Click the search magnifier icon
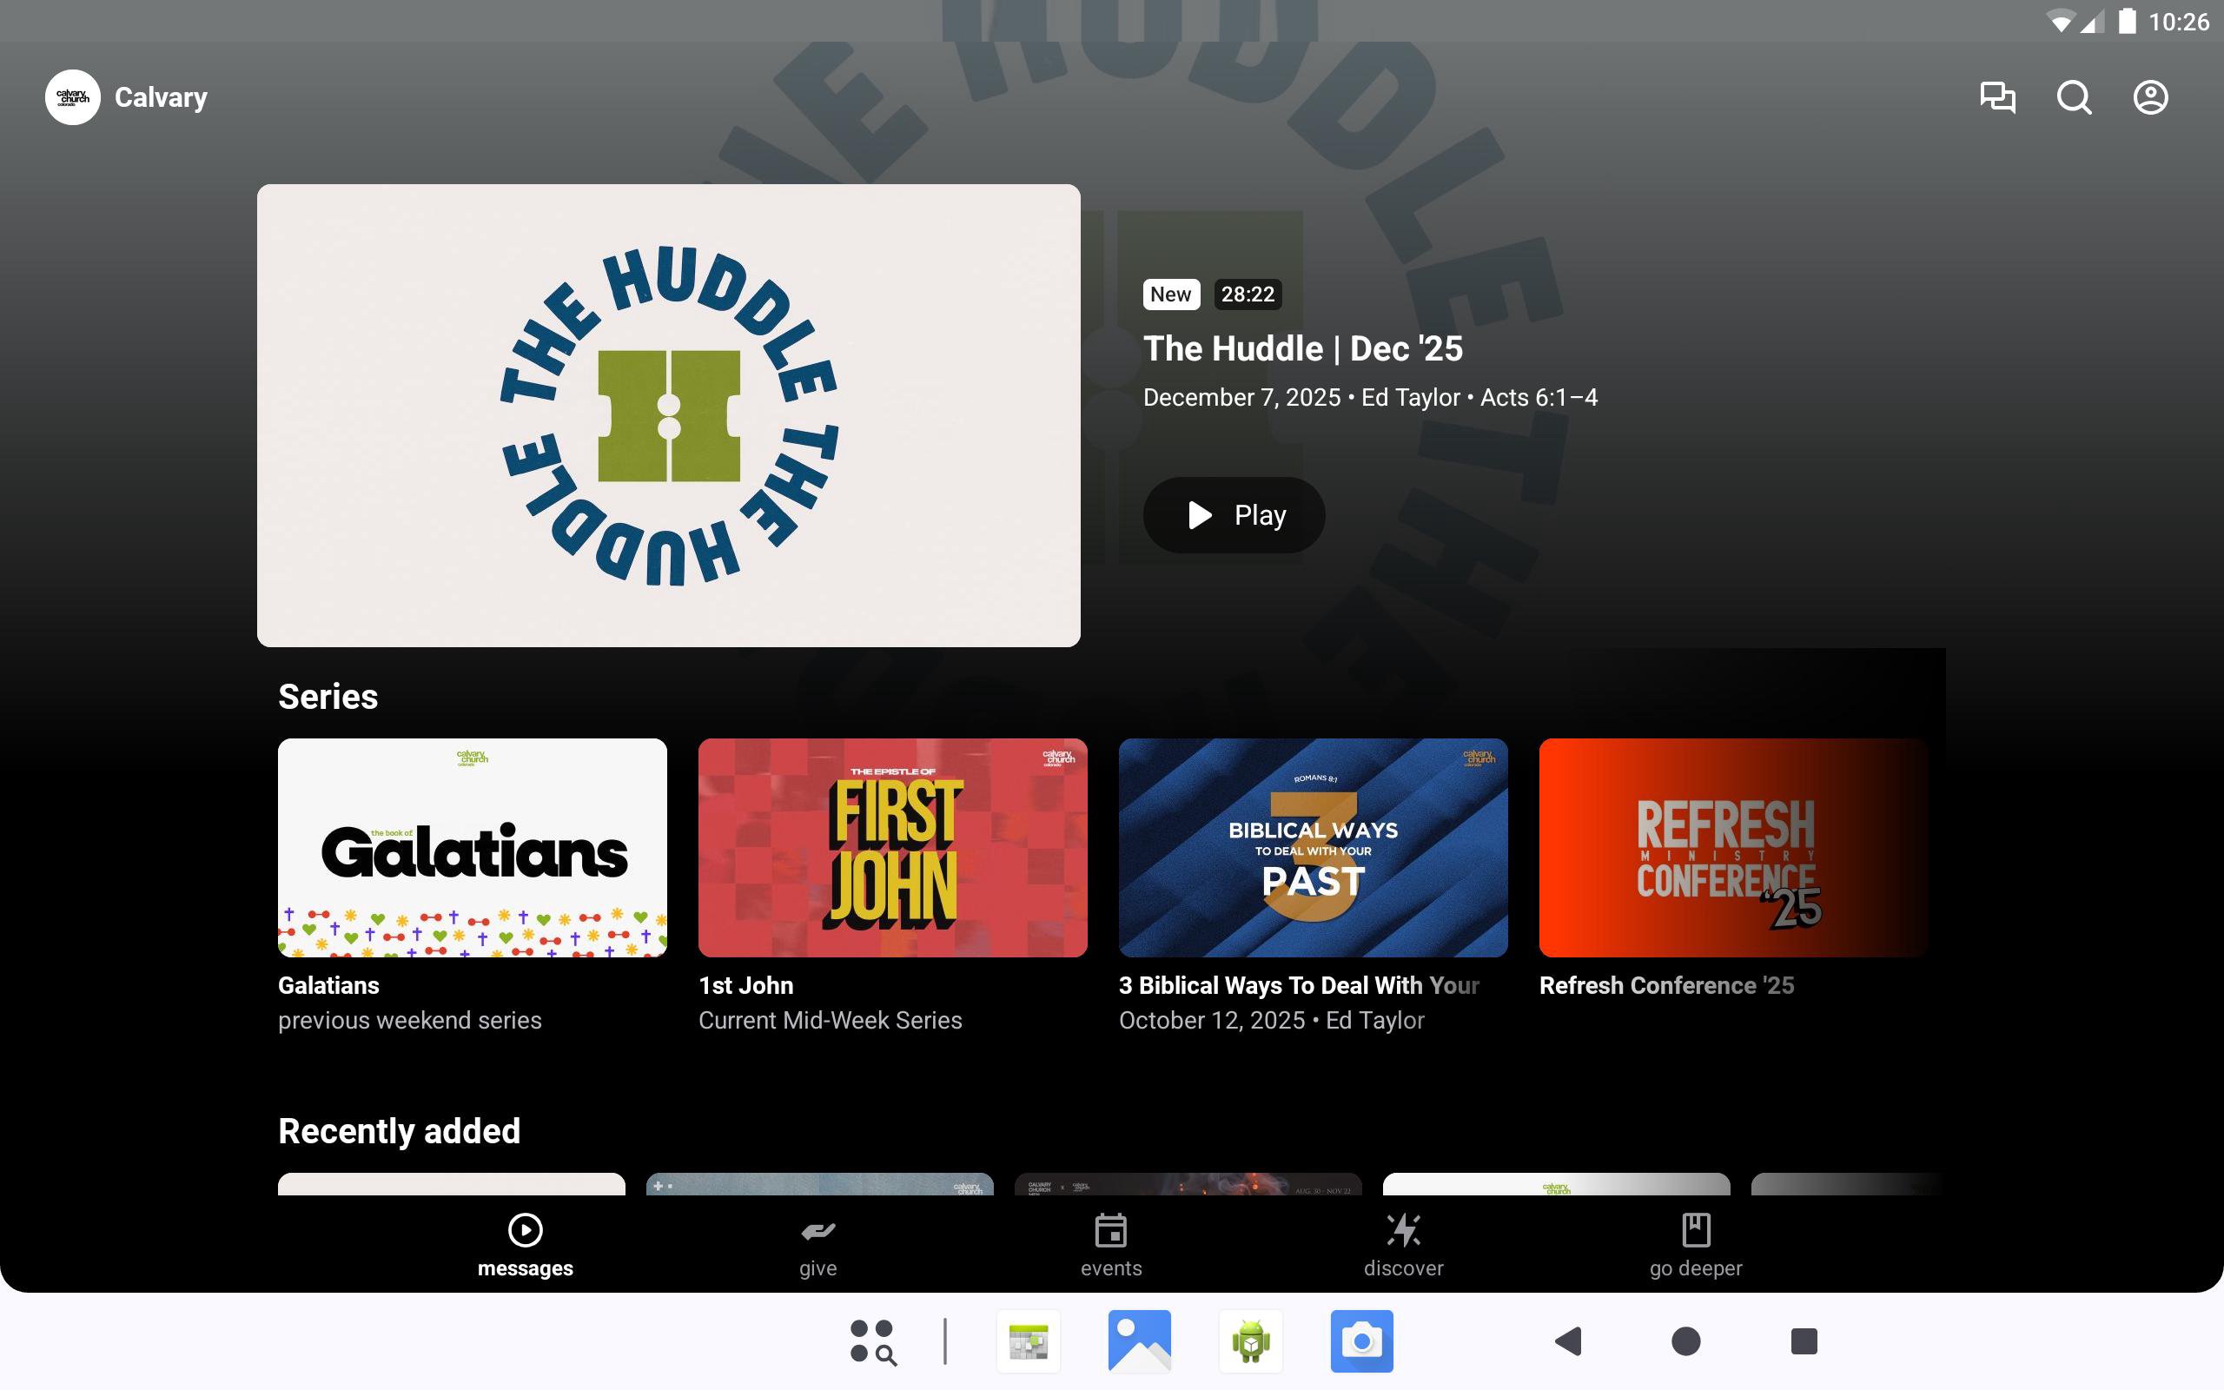Screen dimensions: 2224x1390 point(2074,97)
